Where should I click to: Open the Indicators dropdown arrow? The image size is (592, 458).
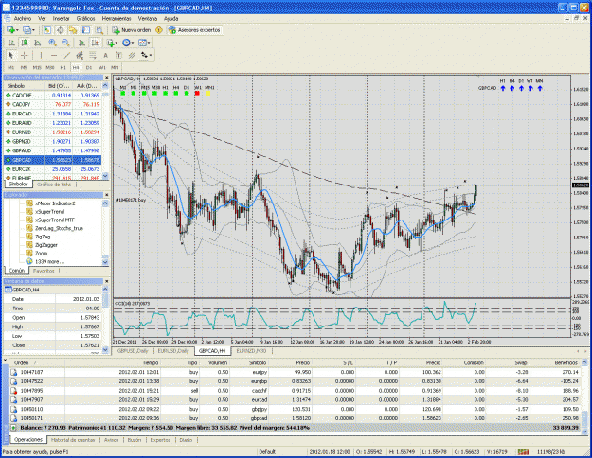[x=117, y=43]
